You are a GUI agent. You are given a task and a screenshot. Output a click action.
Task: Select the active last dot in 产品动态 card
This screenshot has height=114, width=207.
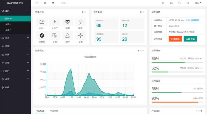(x=201, y=111)
